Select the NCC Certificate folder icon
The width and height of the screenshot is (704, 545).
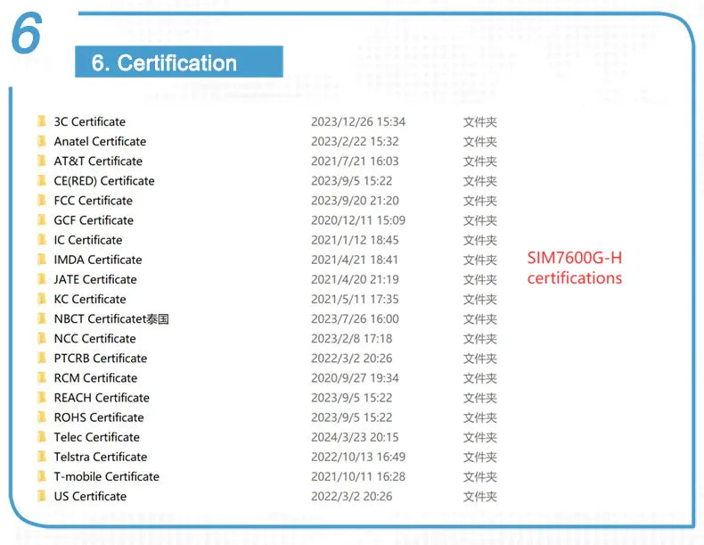point(42,338)
